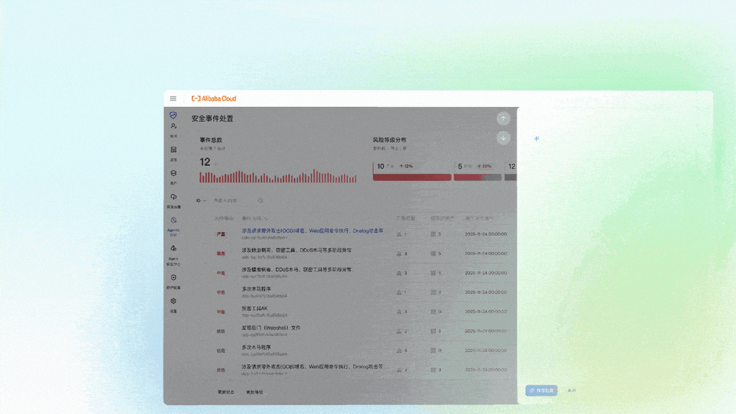Click the cloud icon in sidebar
The width and height of the screenshot is (736, 414).
click(x=174, y=197)
